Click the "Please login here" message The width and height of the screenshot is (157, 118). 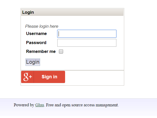click(x=42, y=26)
